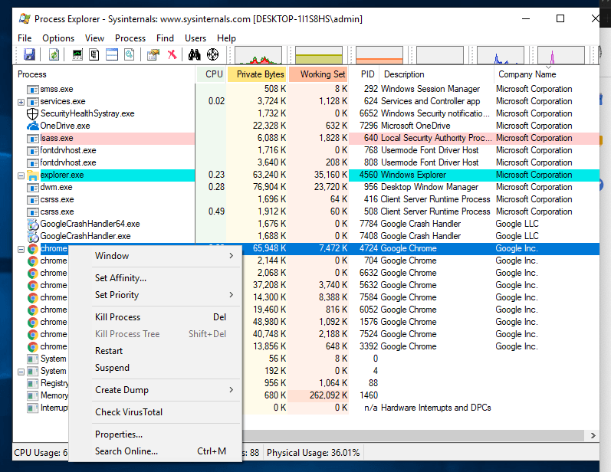Click the Process Explorer title bar icon
Image resolution: width=611 pixels, height=472 pixels.
click(x=25, y=18)
